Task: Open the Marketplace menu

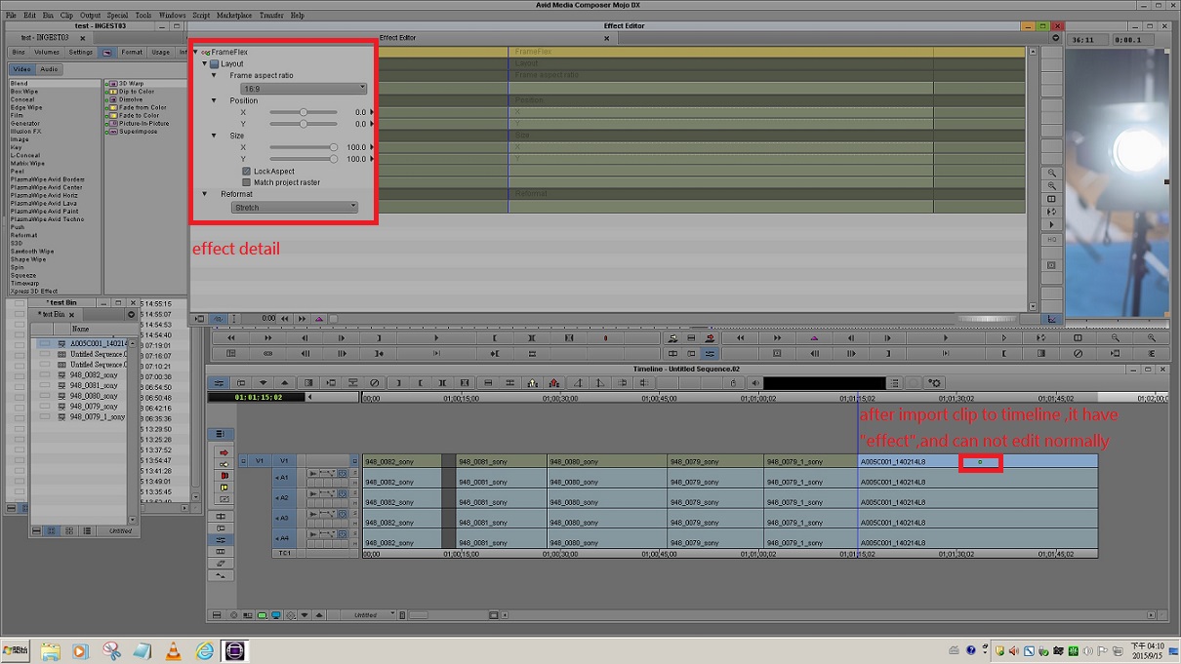Action: click(234, 16)
